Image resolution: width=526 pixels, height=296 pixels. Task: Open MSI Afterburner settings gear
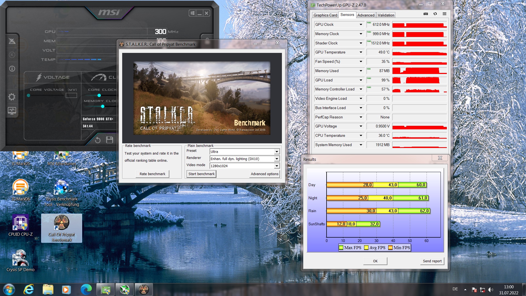(x=12, y=97)
